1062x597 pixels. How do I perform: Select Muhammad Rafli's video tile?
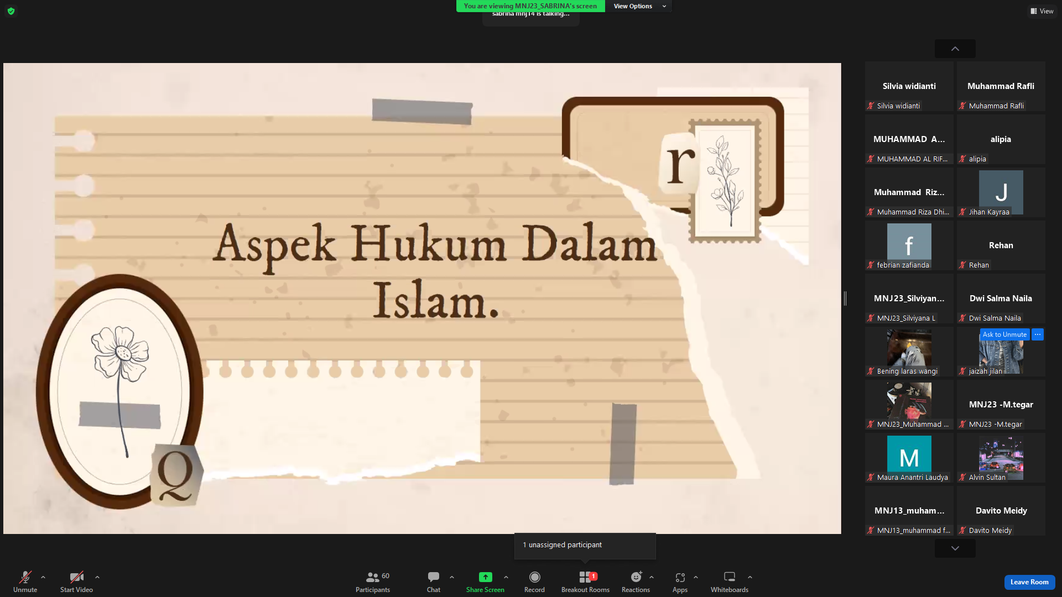pyautogui.click(x=1001, y=86)
